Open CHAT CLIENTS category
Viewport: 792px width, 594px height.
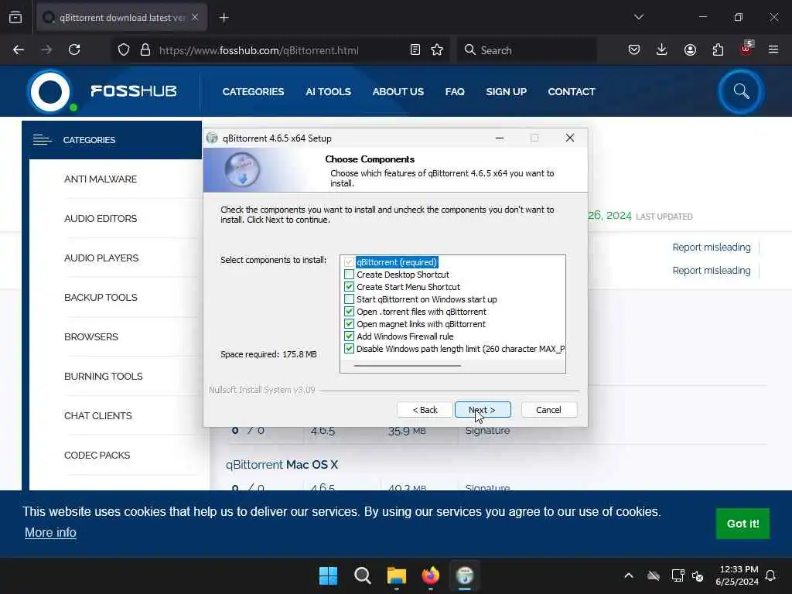pos(98,415)
